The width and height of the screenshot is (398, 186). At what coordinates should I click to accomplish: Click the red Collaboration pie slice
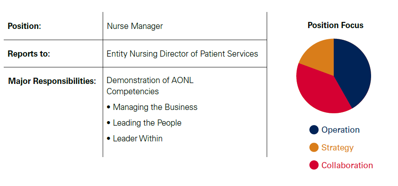pyautogui.click(x=319, y=93)
